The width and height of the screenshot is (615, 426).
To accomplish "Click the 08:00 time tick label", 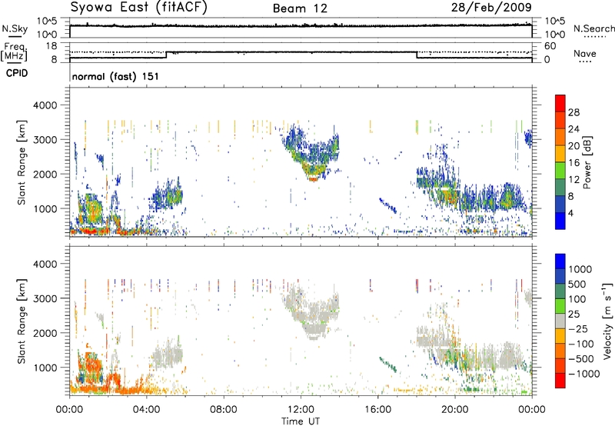I will pos(223,410).
